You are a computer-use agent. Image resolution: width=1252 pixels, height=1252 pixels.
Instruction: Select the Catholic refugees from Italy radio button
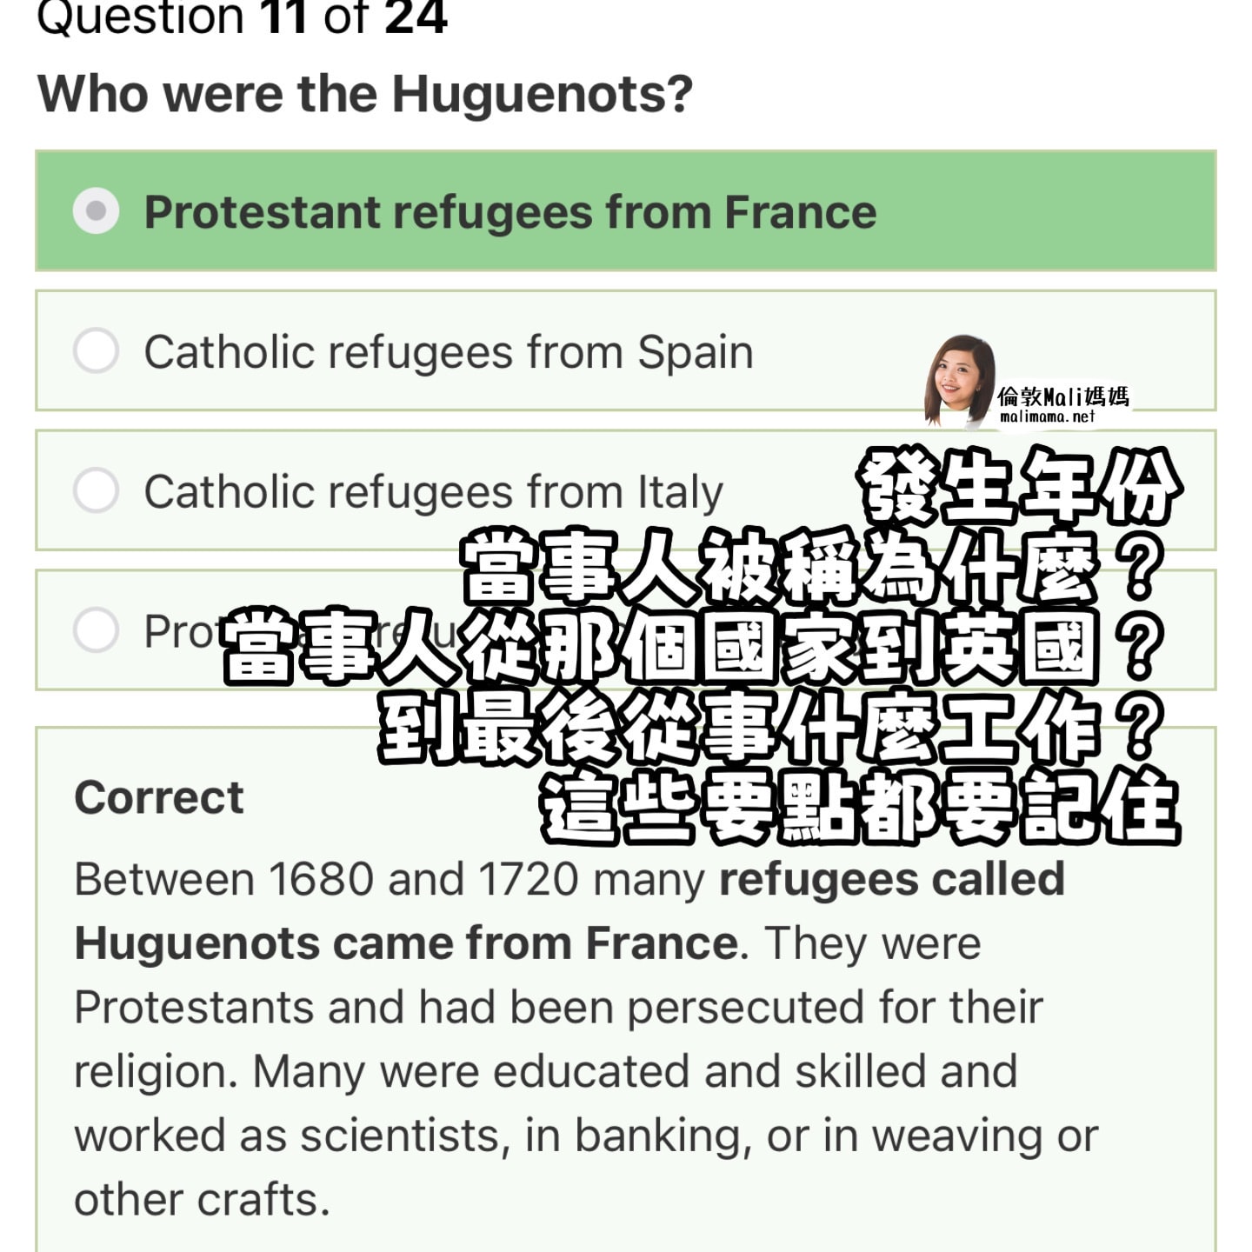pos(97,490)
